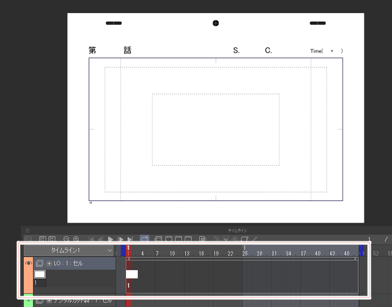Click the current frame number field

pyautogui.click(x=369, y=239)
